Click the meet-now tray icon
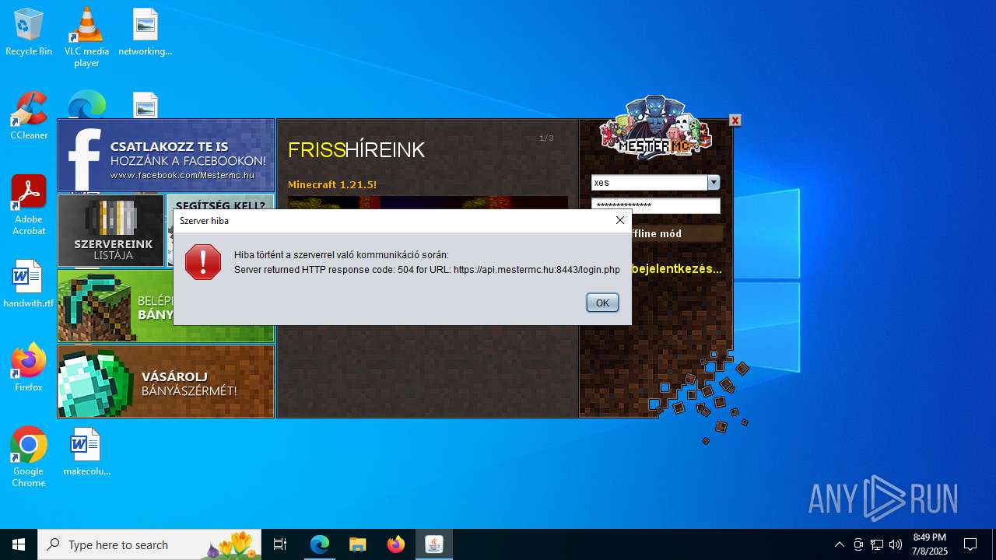Image resolution: width=996 pixels, height=560 pixels. (858, 544)
